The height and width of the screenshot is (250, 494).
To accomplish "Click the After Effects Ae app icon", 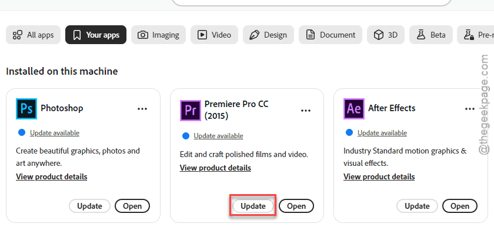I will [x=354, y=109].
